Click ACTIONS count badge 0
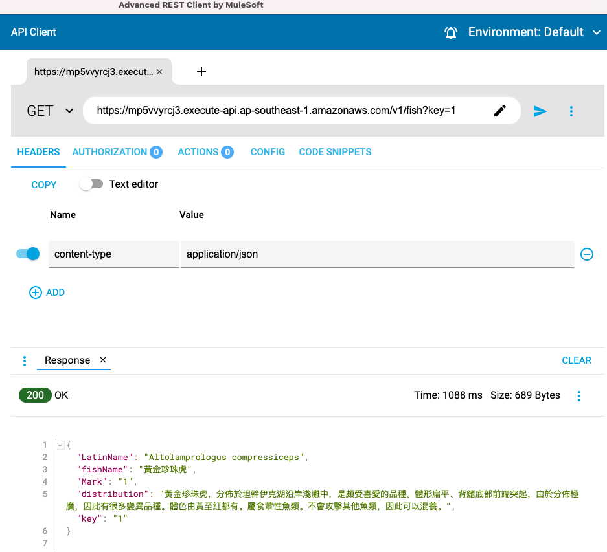 [x=227, y=153]
